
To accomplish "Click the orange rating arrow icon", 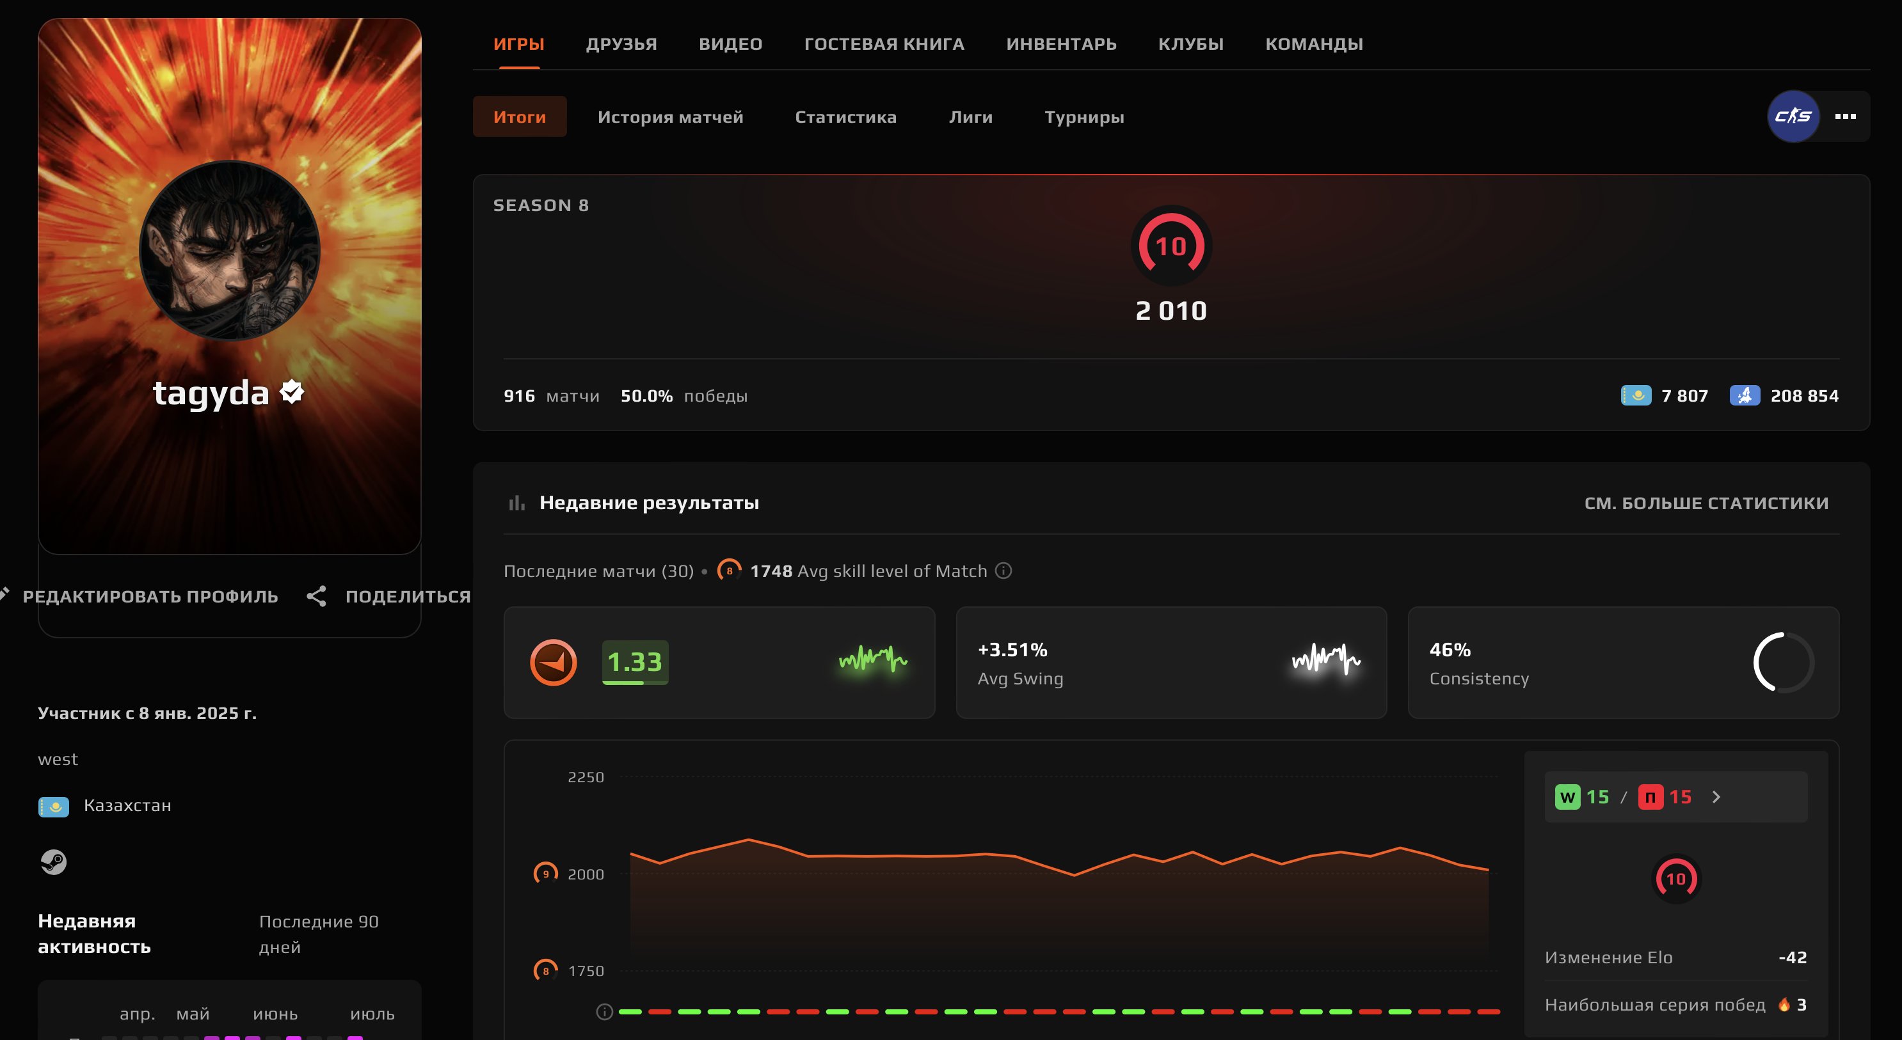I will point(553,662).
